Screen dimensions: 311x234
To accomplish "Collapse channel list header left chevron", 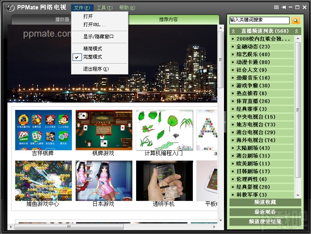I will (233, 31).
